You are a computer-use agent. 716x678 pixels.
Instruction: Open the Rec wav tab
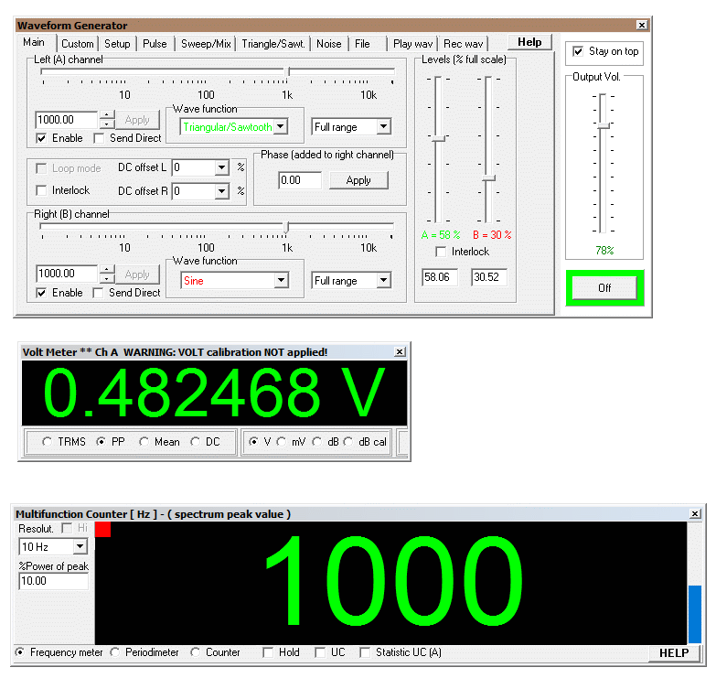[x=463, y=44]
